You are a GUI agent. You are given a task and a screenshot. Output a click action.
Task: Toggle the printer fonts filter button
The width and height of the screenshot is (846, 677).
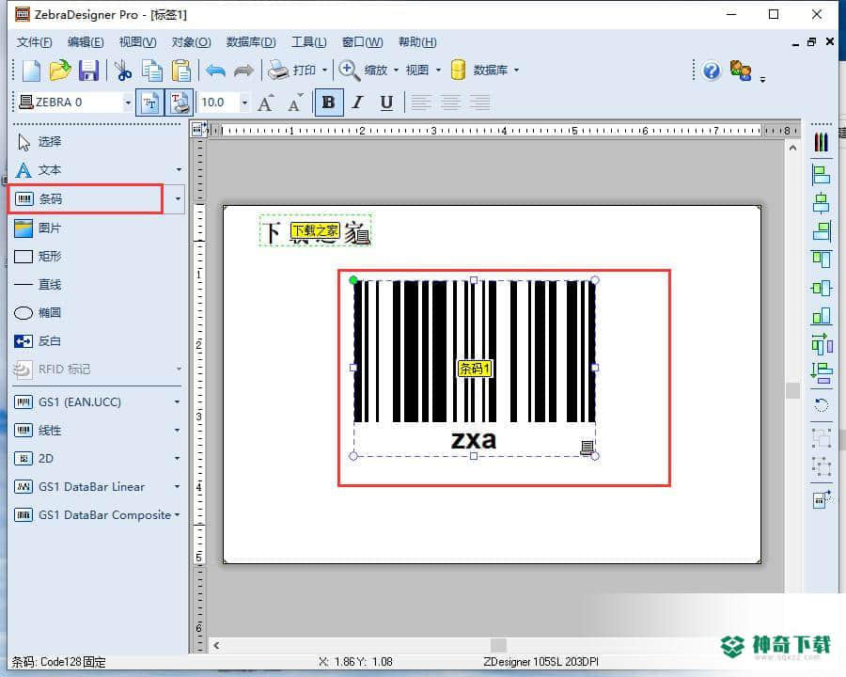pos(179,102)
